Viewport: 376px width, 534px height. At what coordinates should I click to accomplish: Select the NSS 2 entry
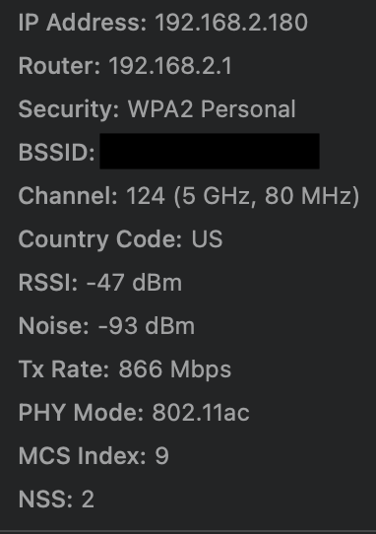56,500
